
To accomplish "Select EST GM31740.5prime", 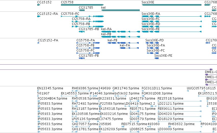I will pos(126,88).
